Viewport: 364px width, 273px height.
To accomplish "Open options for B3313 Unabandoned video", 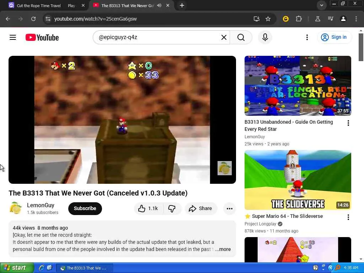I will tap(348, 123).
